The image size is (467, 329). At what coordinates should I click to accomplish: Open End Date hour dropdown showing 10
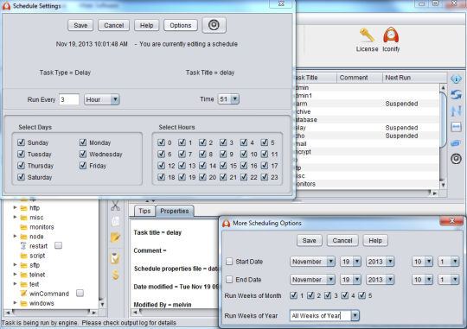click(422, 280)
